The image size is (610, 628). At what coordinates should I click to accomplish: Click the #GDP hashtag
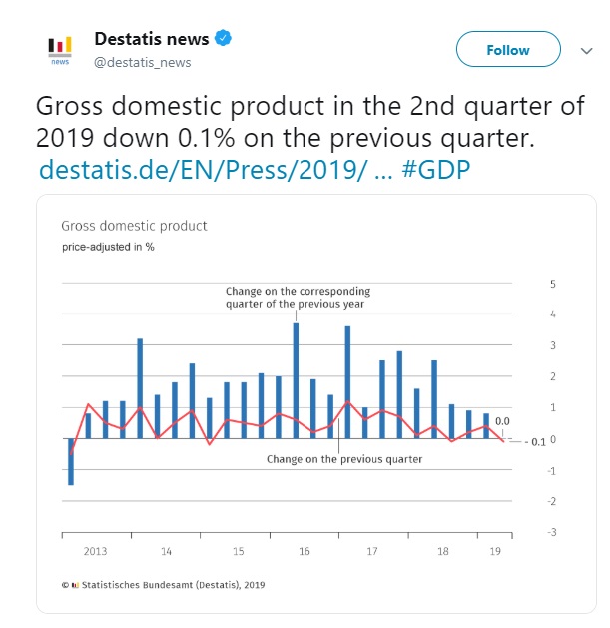tap(434, 170)
